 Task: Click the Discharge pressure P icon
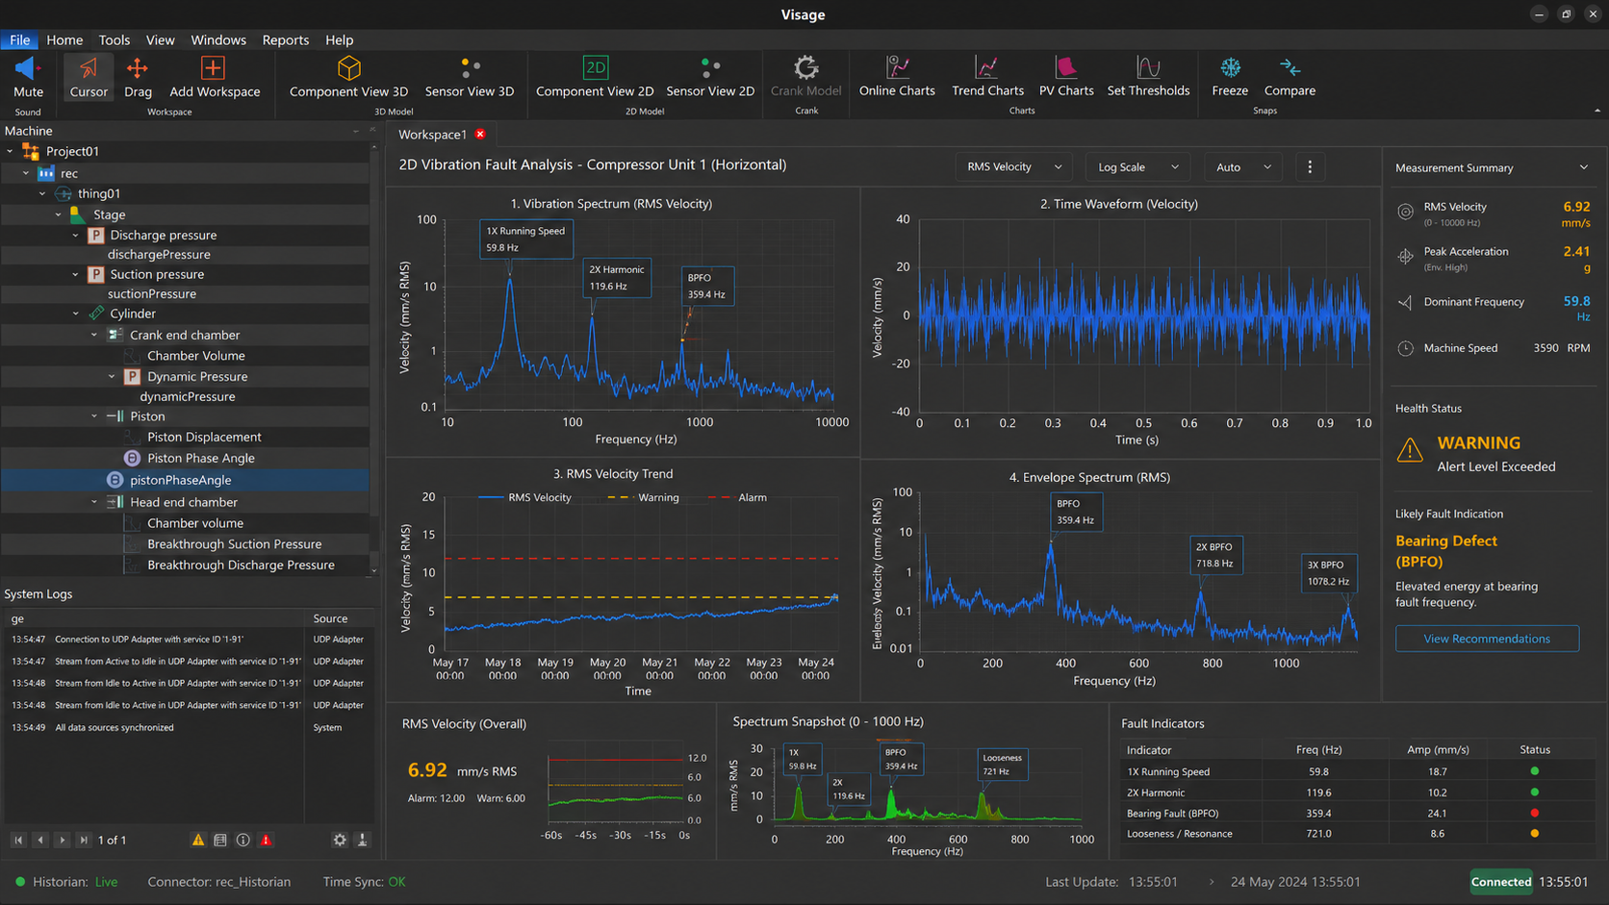96,235
